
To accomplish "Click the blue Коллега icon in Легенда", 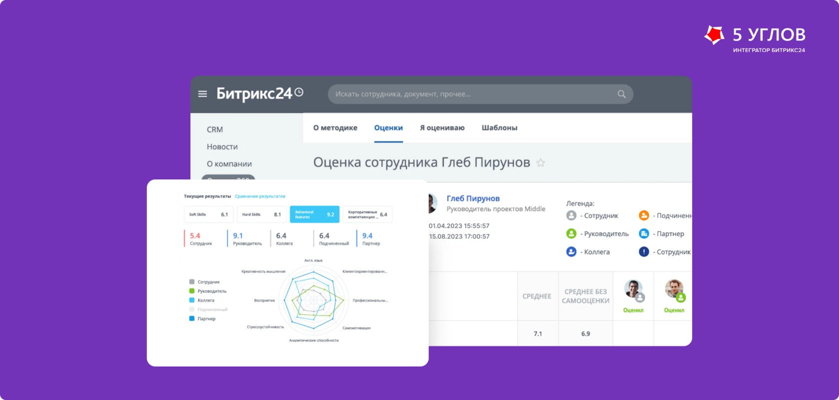I will click(x=571, y=252).
